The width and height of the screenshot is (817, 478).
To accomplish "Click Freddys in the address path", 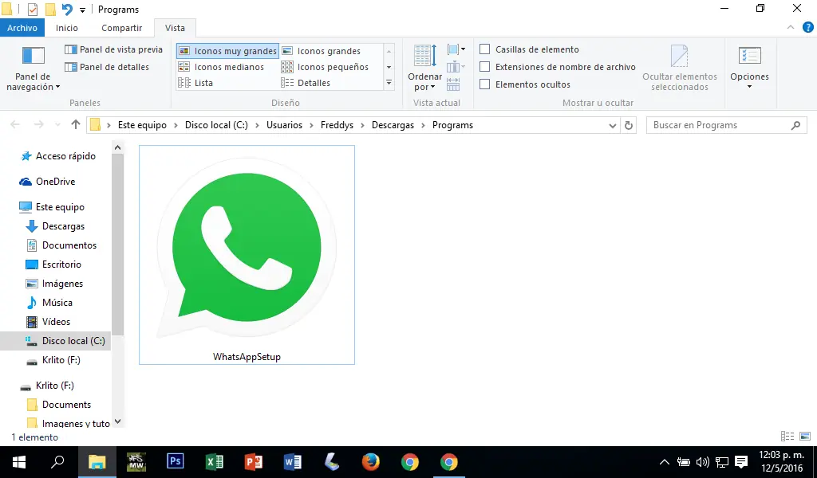I will click(x=337, y=125).
